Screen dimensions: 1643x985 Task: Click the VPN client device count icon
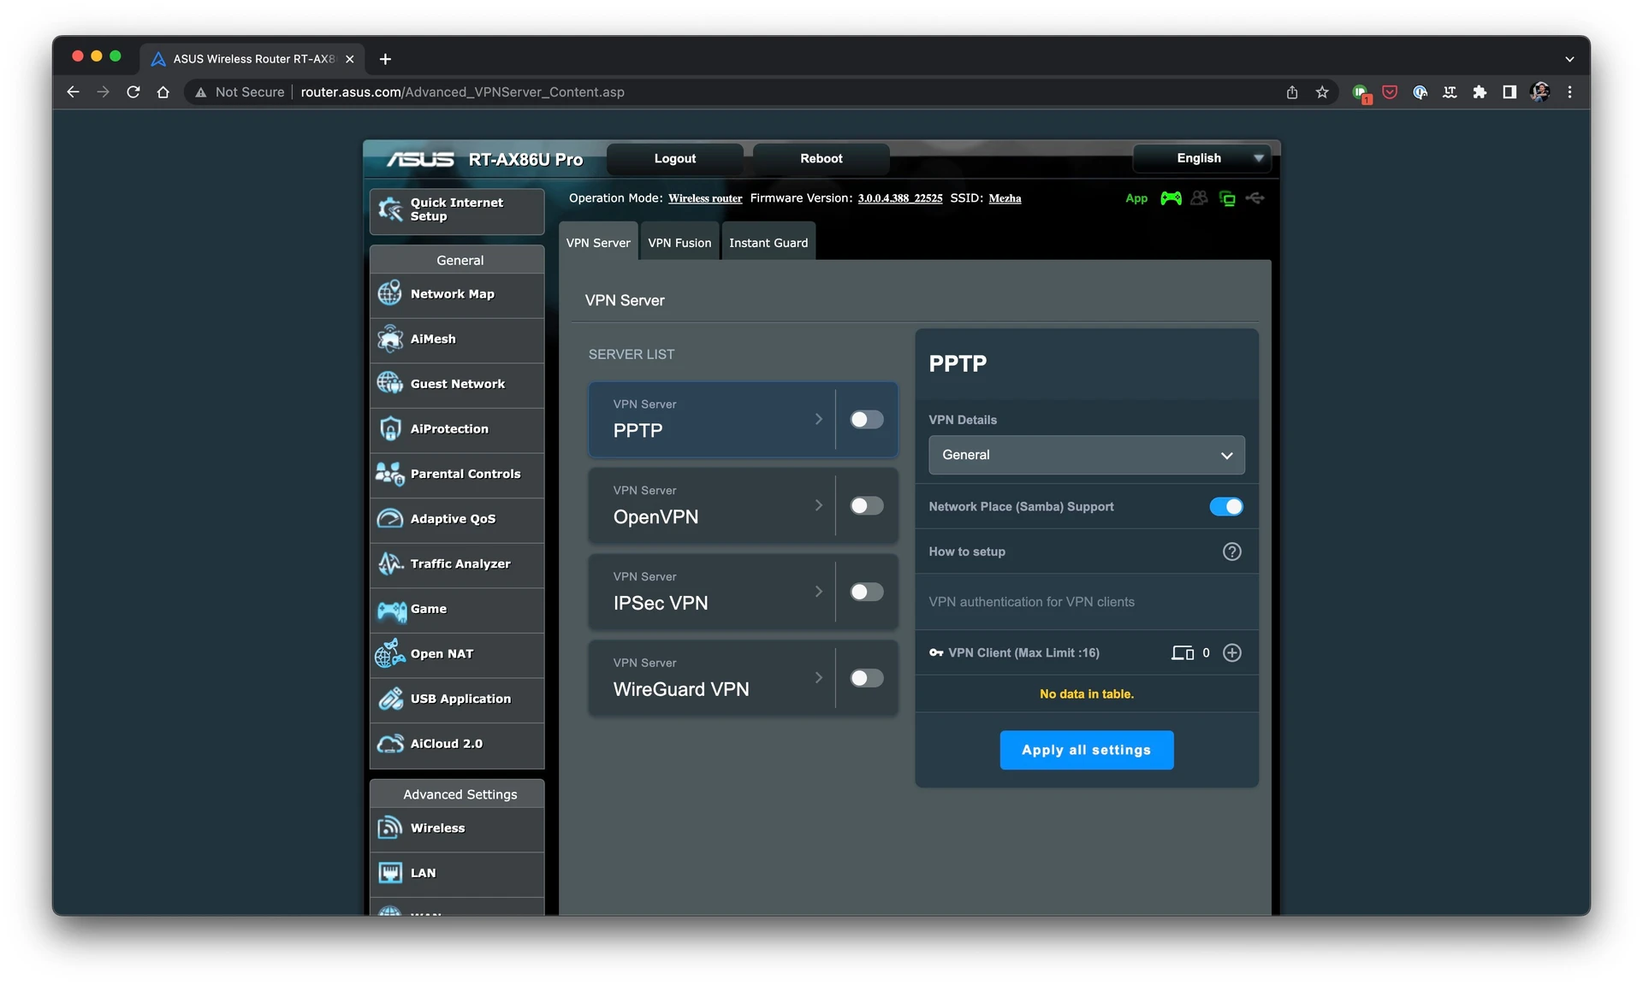(1183, 652)
